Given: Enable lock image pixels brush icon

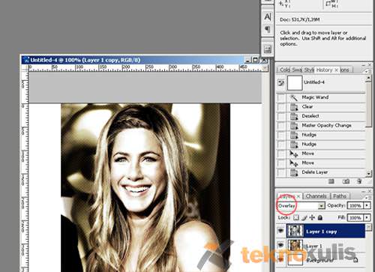Looking at the screenshot, I should [304, 217].
